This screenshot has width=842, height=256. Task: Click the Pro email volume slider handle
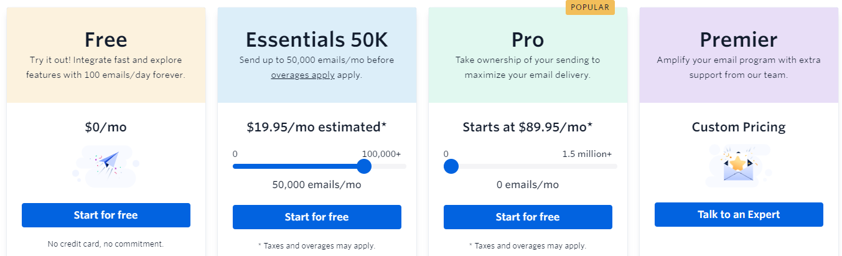(451, 166)
